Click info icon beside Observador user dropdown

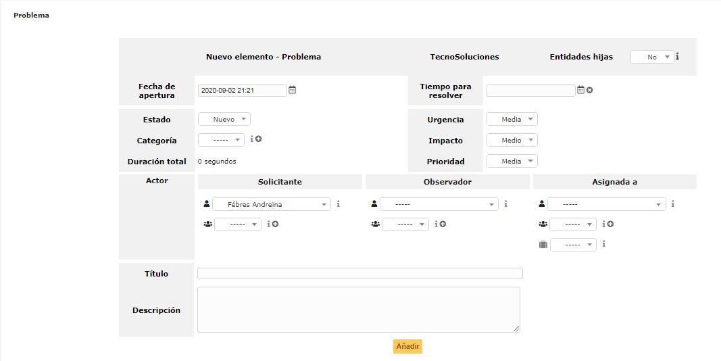point(505,203)
